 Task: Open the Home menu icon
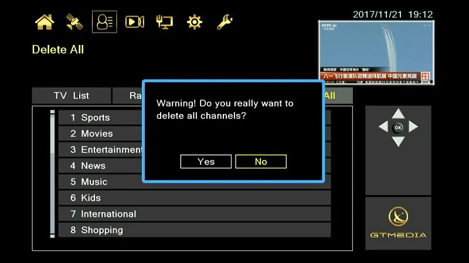click(45, 22)
